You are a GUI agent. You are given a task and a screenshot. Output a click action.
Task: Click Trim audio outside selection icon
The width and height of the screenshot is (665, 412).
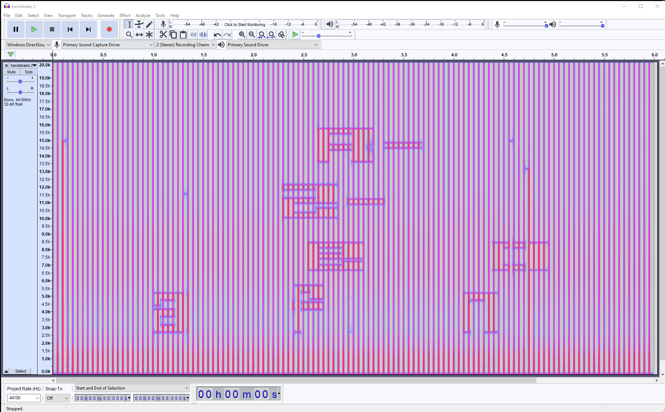coord(193,34)
